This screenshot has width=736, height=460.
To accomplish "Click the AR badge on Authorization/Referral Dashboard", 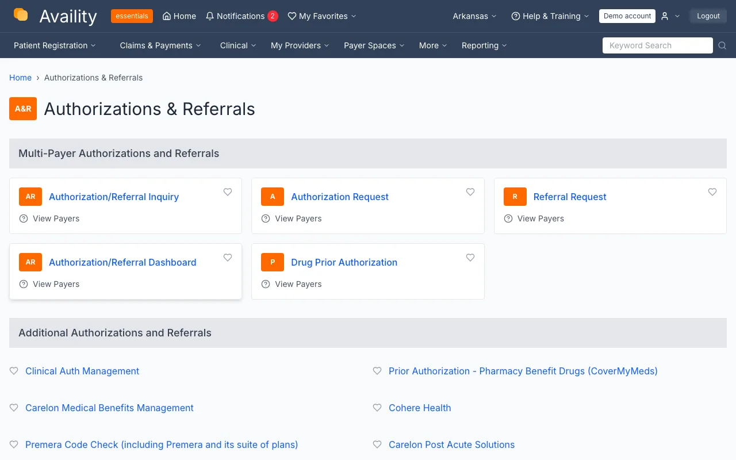I will tap(30, 262).
